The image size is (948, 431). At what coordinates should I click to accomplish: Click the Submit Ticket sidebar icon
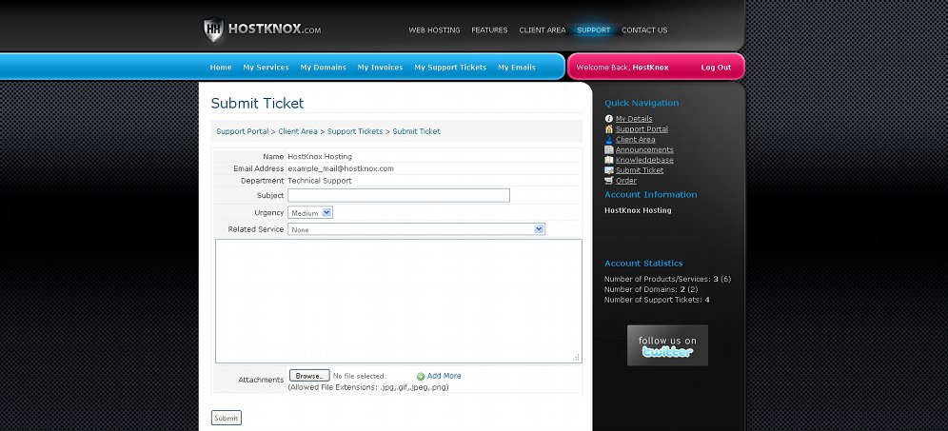click(x=609, y=170)
